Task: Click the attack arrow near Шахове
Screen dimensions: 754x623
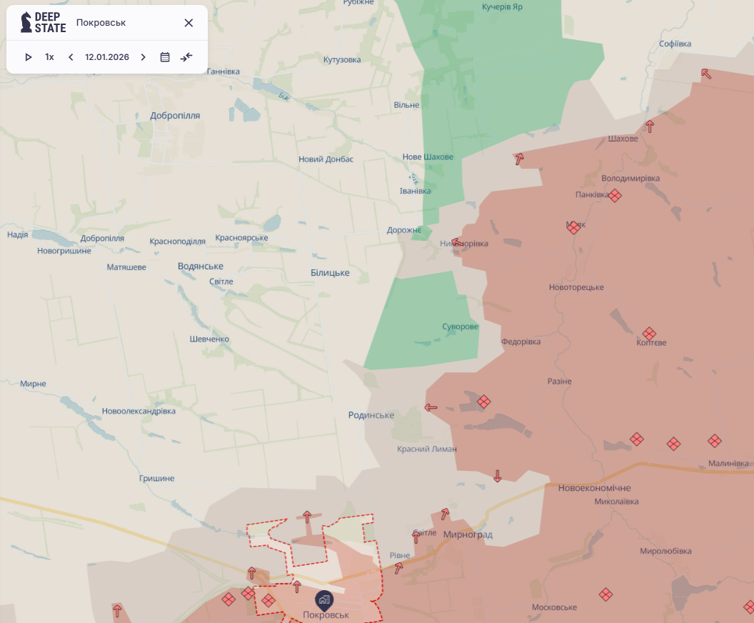Action: tap(650, 126)
